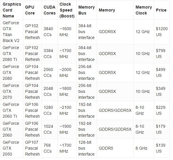Click the Memory Bus column header

[x=87, y=10]
